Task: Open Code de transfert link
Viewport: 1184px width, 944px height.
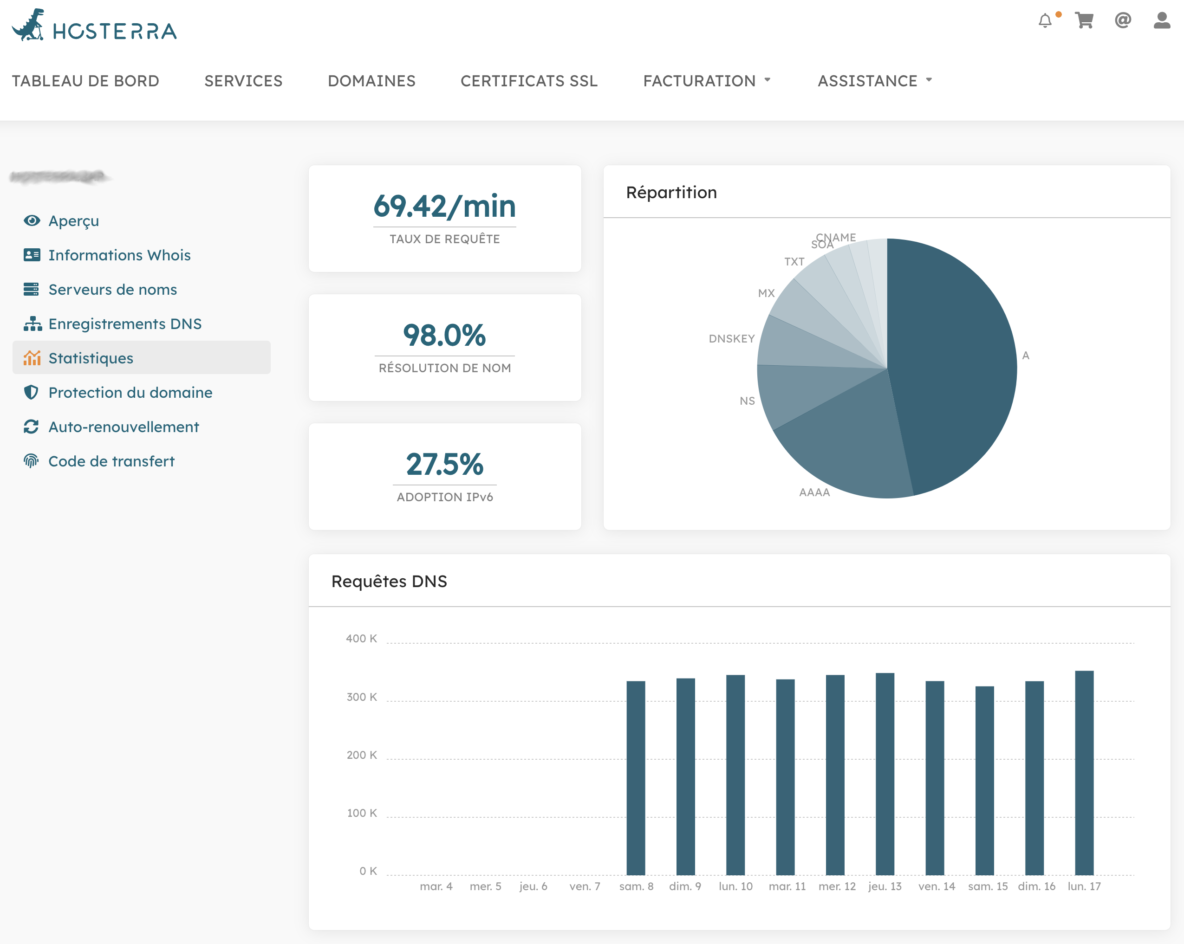Action: click(111, 461)
